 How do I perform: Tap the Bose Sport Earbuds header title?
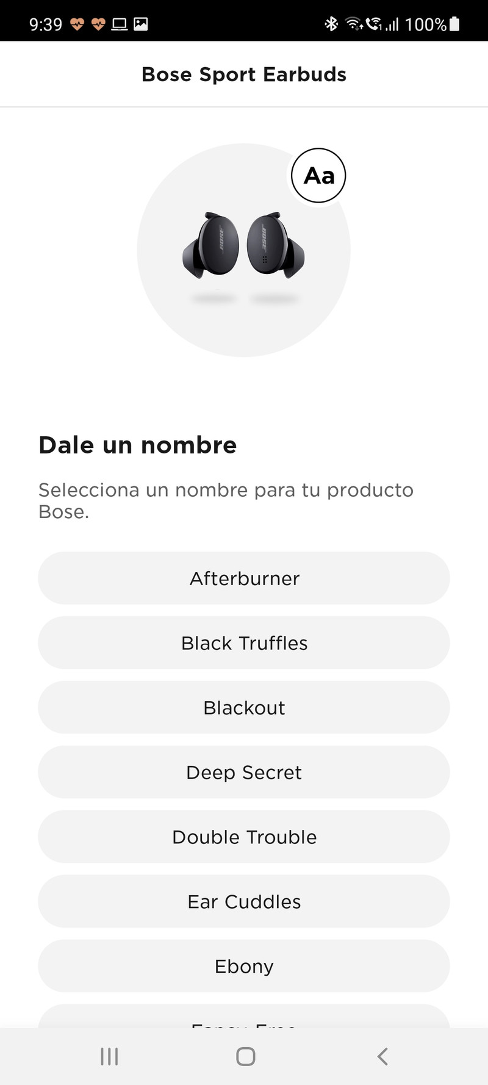tap(244, 74)
